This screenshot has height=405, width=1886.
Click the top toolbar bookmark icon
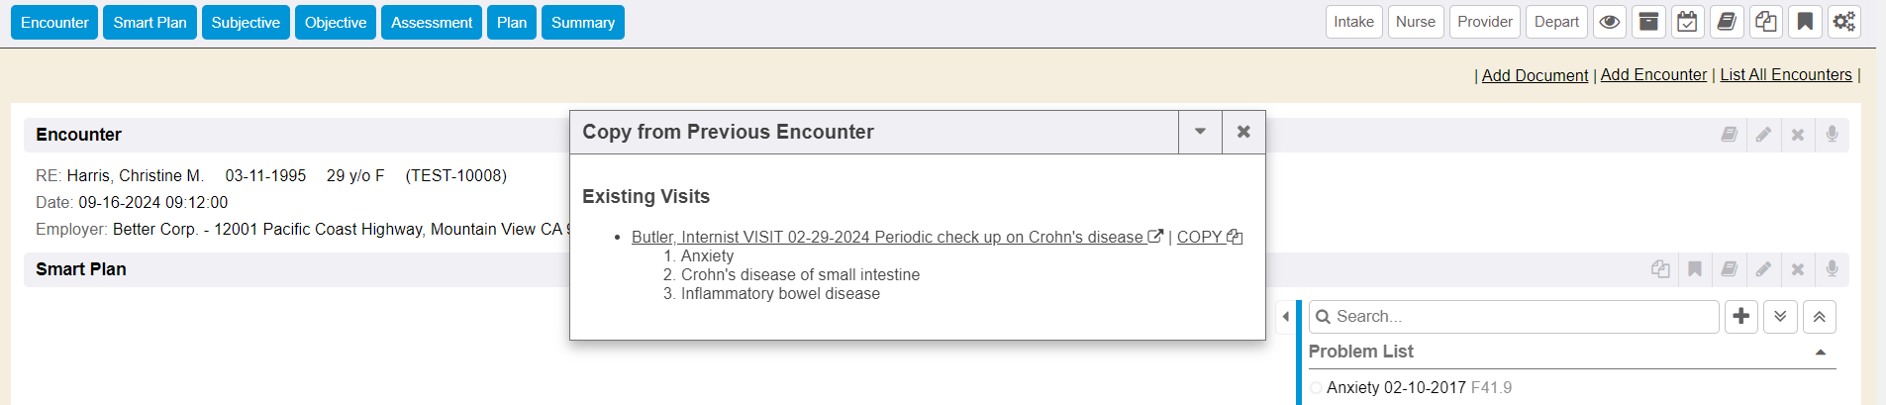pos(1805,22)
